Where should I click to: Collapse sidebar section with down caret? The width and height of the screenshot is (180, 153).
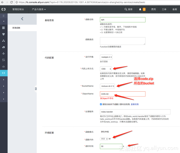(4, 21)
